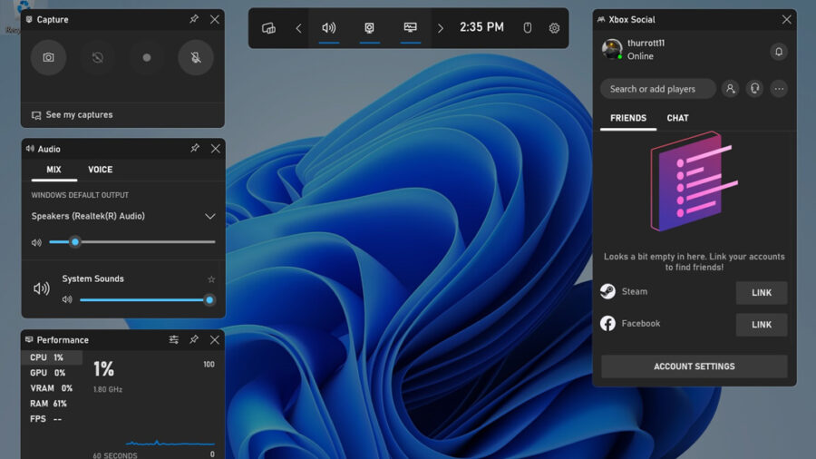Click the Looking for Group headset icon

(754, 89)
